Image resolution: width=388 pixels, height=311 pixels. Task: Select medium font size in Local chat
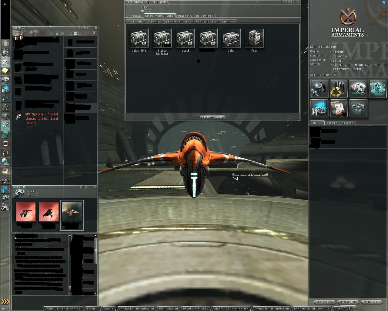click(57, 33)
